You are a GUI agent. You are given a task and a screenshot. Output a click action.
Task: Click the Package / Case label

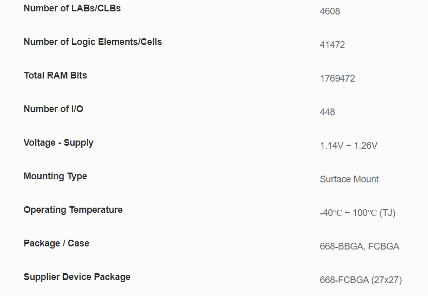coord(56,243)
